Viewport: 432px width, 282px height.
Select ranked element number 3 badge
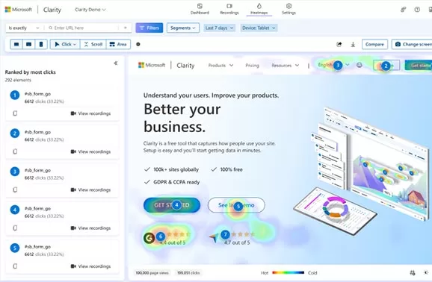(15, 172)
